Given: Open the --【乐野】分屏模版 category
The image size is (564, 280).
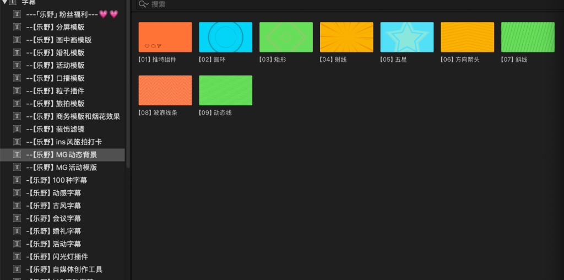Looking at the screenshot, I should [63, 27].
